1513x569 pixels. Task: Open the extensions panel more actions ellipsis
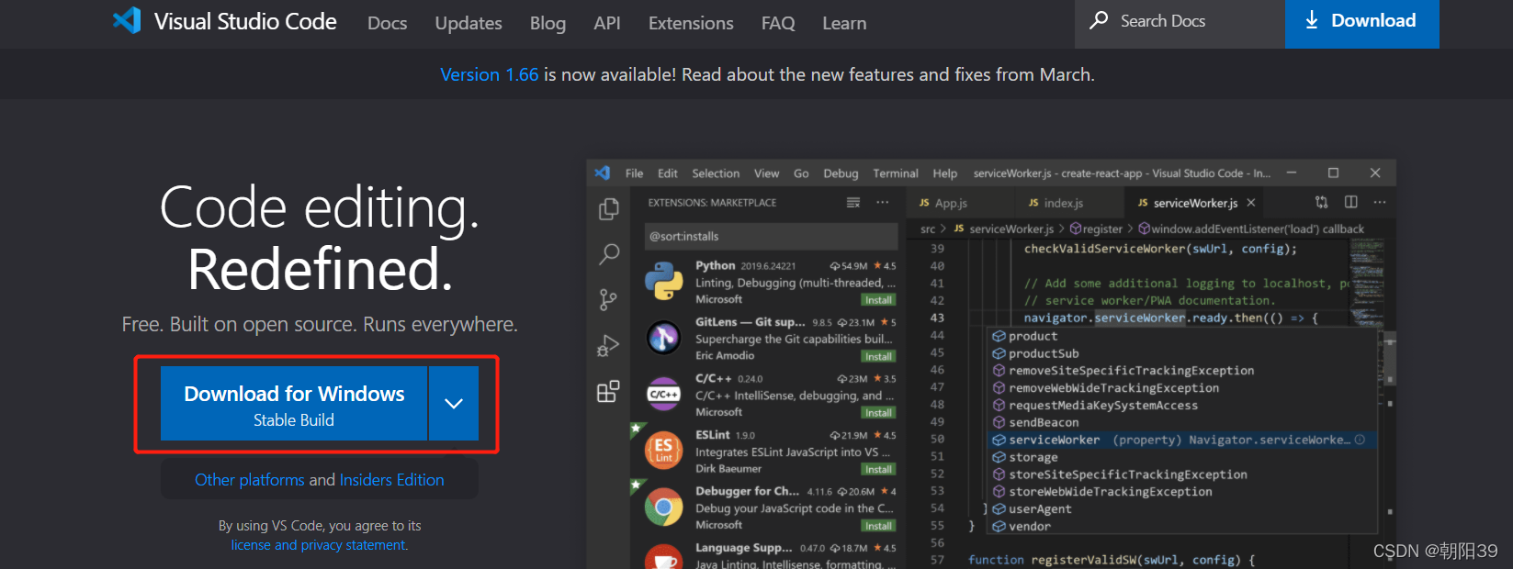pos(882,202)
